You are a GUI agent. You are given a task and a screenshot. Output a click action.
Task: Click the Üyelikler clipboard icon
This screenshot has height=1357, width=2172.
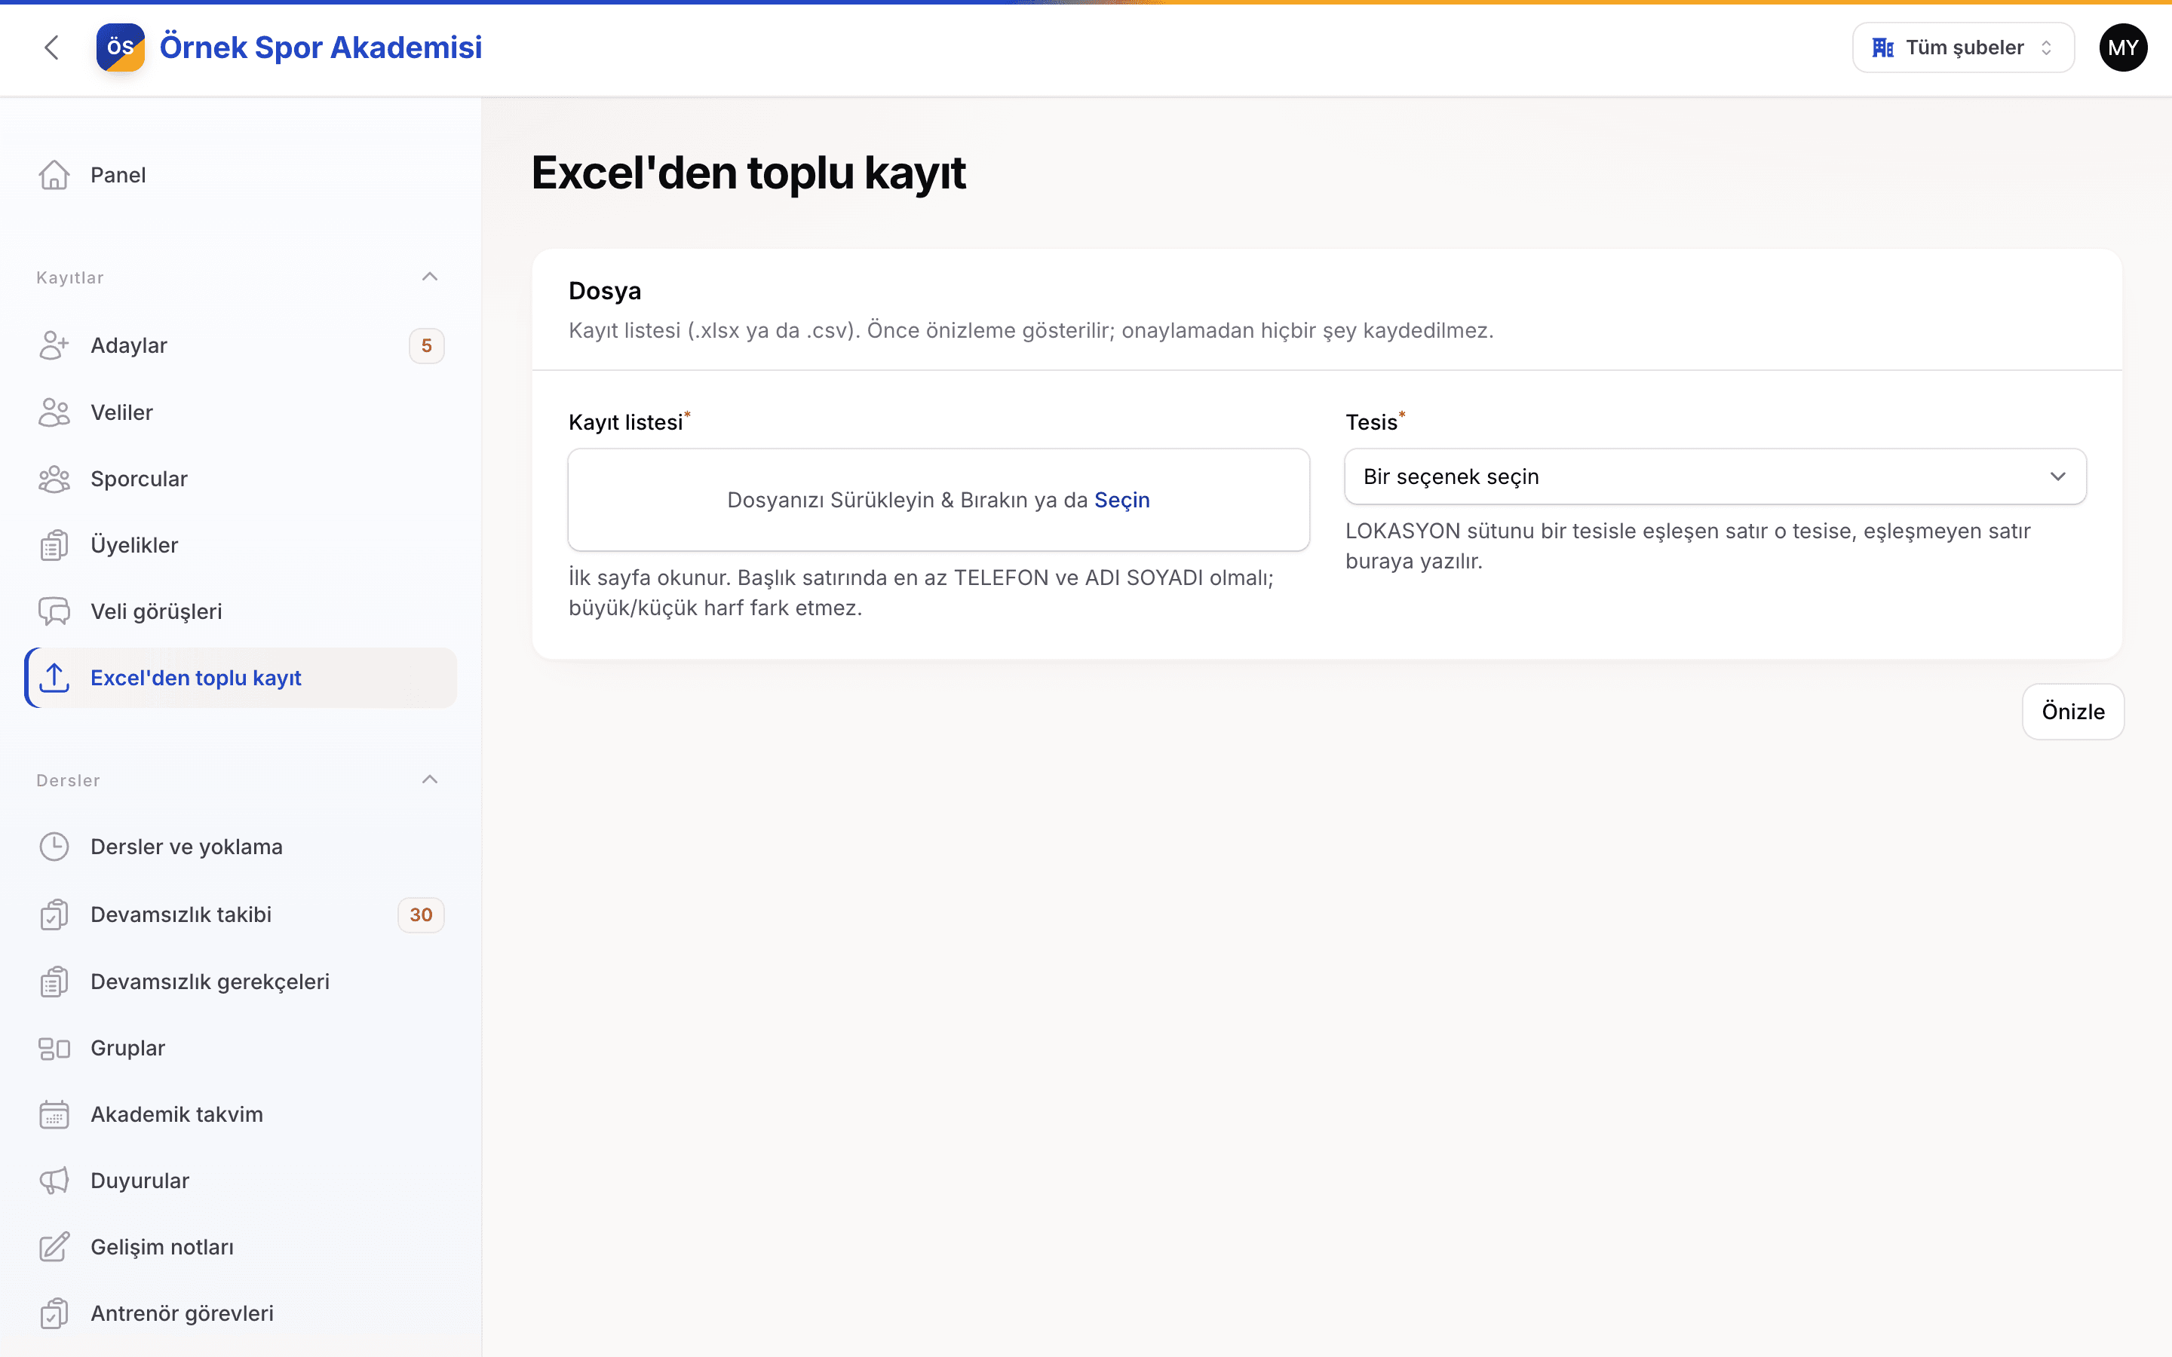click(x=54, y=545)
